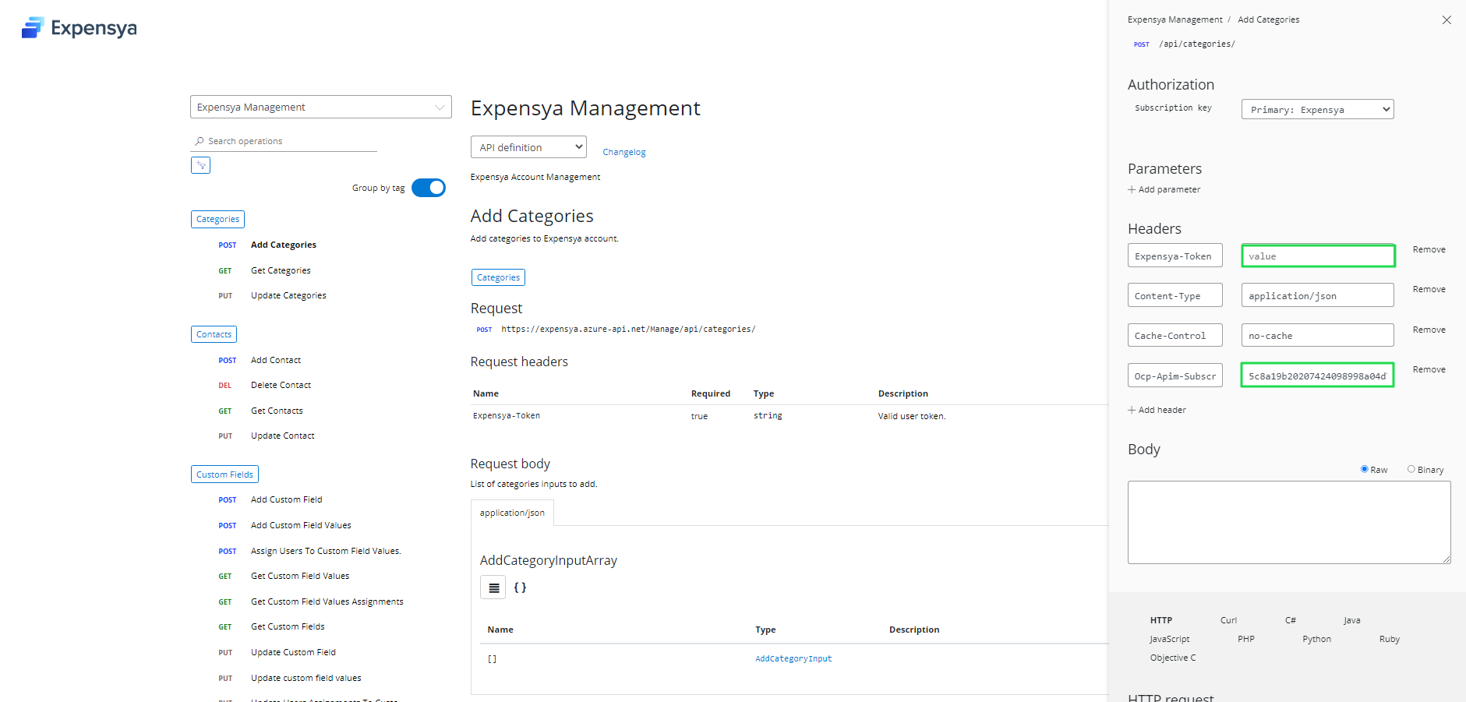Click the Cache-Control header name field

[1175, 335]
